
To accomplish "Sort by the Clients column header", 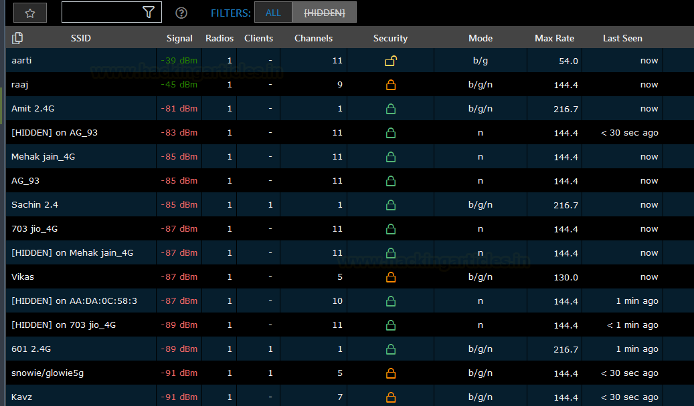I will coord(258,38).
